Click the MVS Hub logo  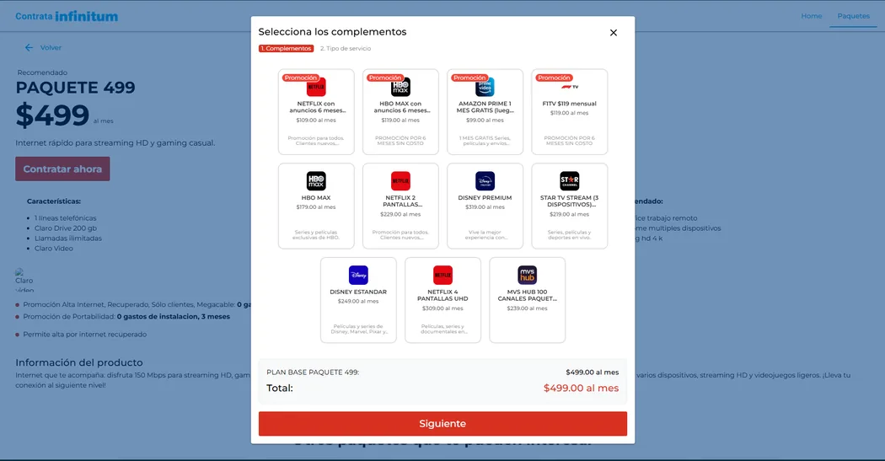click(527, 276)
